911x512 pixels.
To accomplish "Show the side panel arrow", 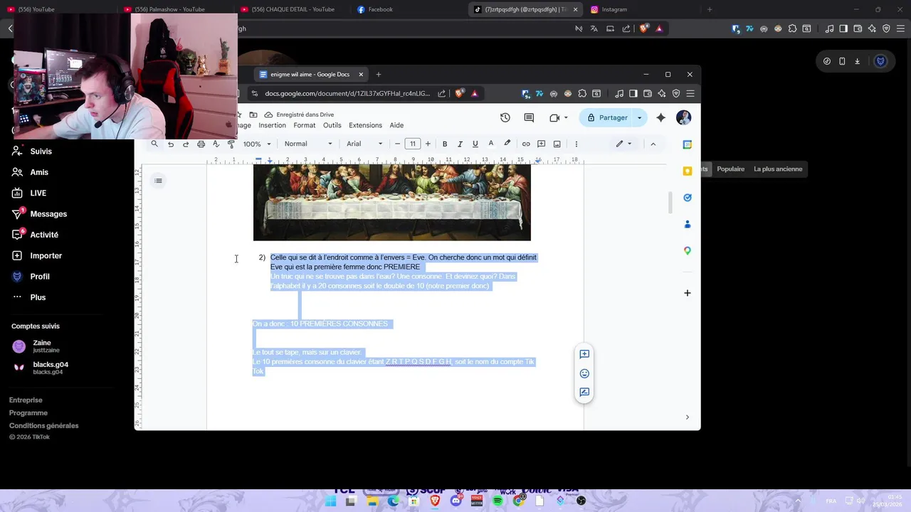I will point(687,417).
